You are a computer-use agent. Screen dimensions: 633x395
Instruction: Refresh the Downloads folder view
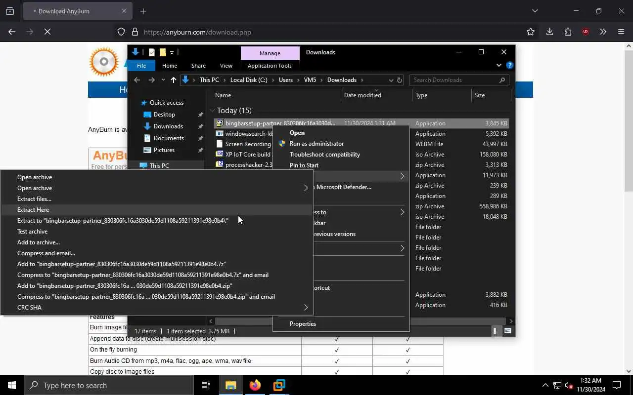[x=400, y=80]
